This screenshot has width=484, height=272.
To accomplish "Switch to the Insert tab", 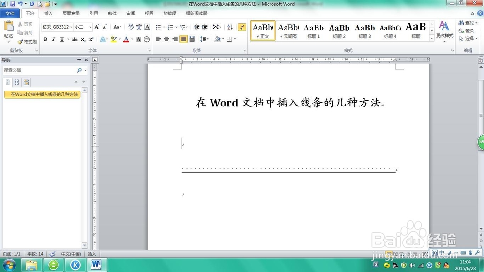I will point(48,13).
